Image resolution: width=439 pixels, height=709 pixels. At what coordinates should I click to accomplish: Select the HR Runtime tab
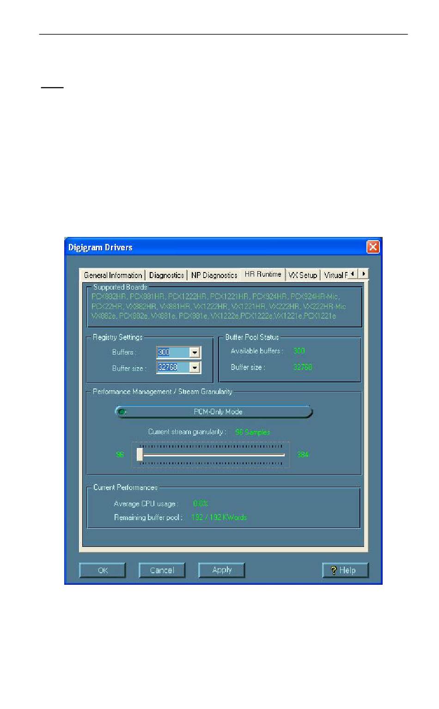point(263,274)
